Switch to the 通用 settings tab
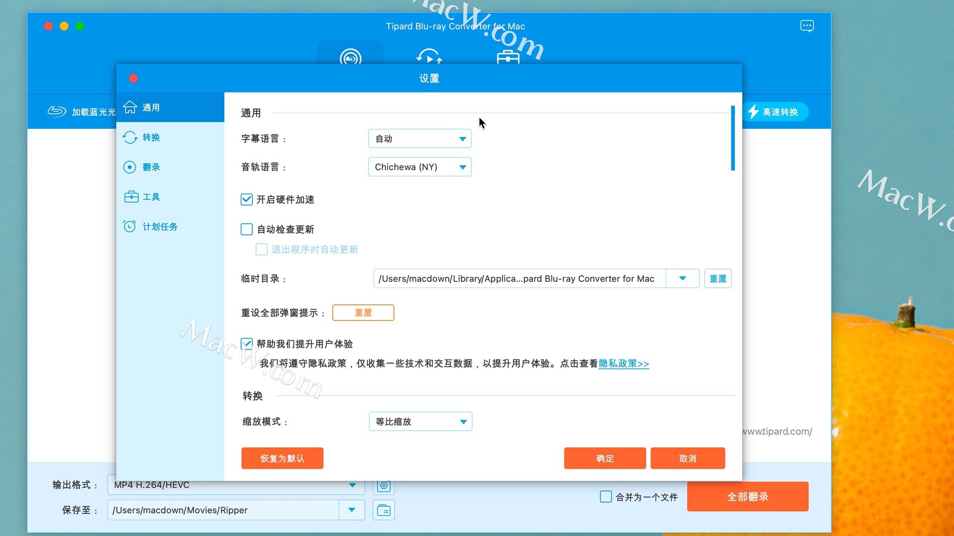 170,107
